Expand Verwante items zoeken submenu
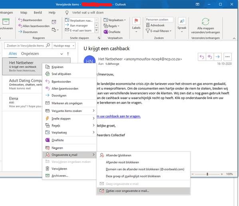 tap(70, 111)
